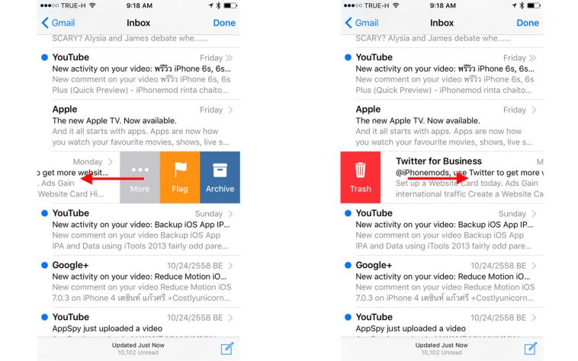Image resolution: width=578 pixels, height=361 pixels.
Task: Tap the blue Archive swipe action
Action: click(220, 177)
